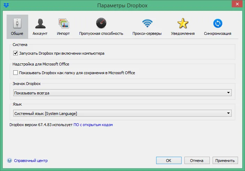The width and height of the screenshot is (245, 171).
Task: Follow the 'ПО с открытым кодом' link
Action: (x=93, y=125)
